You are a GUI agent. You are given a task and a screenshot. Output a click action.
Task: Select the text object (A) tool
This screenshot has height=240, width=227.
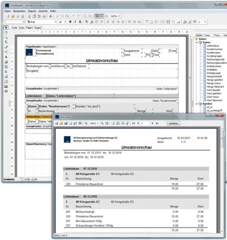[x=6, y=57]
